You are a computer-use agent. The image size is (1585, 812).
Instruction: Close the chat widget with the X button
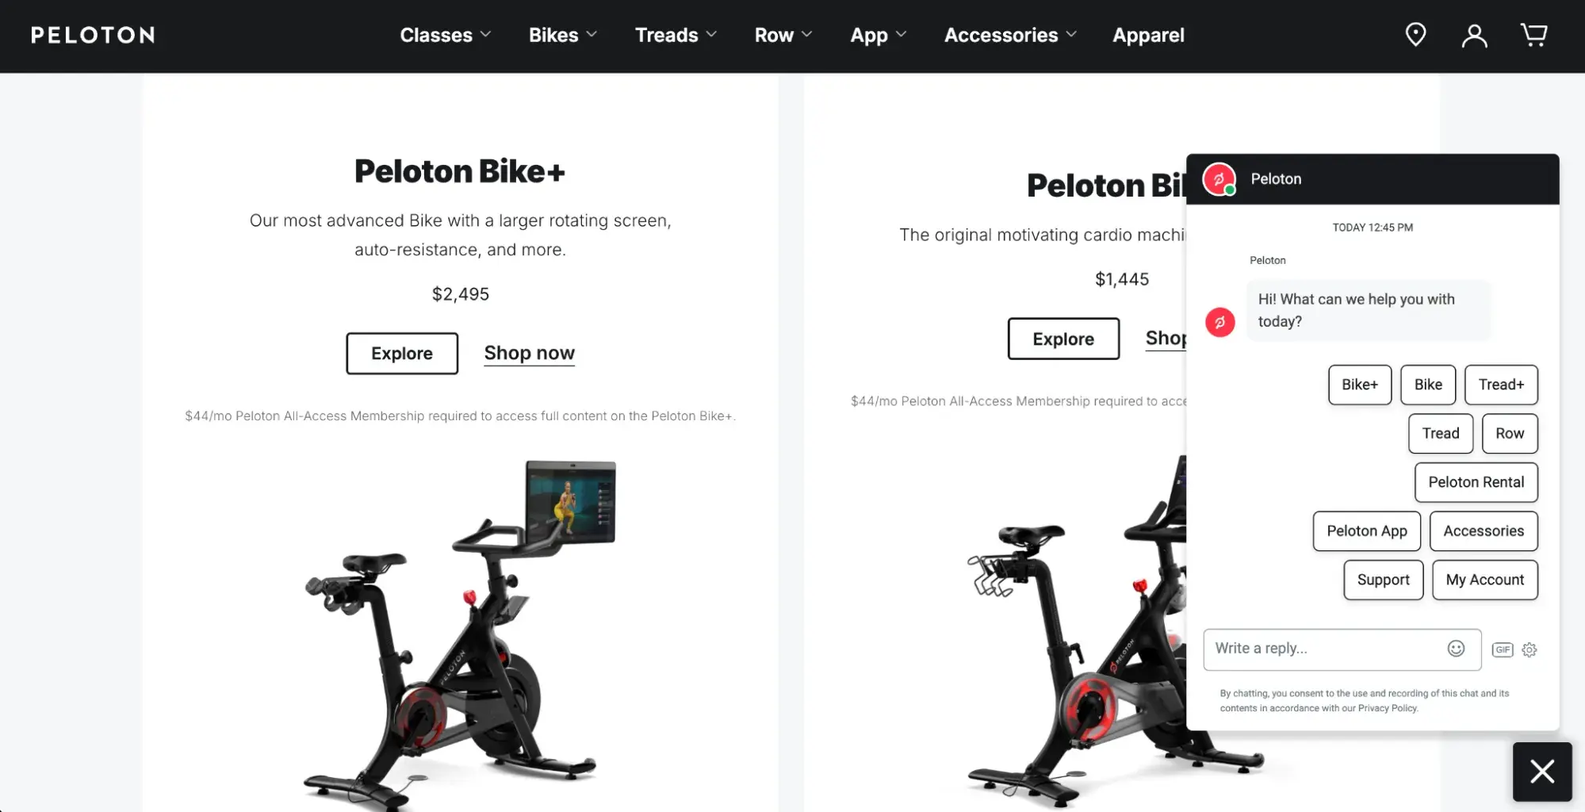pos(1541,771)
